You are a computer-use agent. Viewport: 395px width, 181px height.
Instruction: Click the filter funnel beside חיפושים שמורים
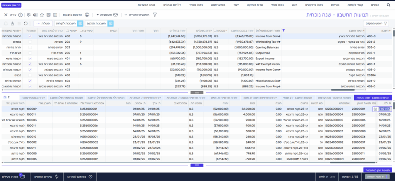pos(155,15)
